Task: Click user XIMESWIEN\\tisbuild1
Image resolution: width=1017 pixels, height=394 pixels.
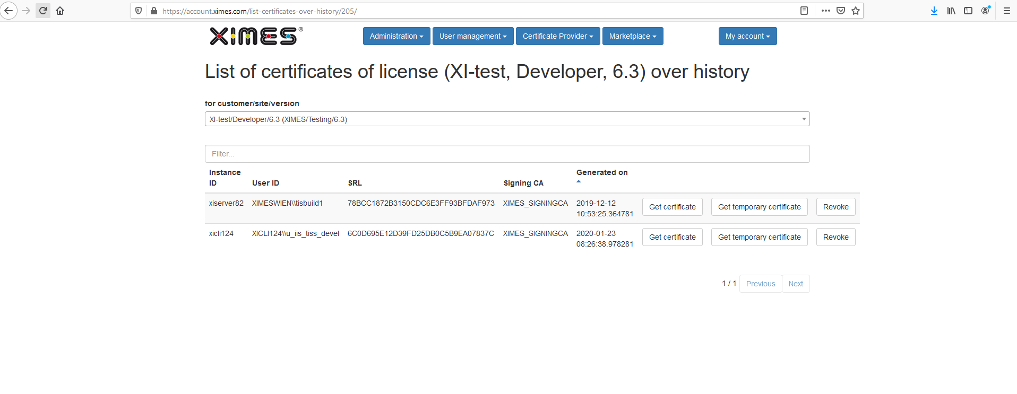Action: 287,203
